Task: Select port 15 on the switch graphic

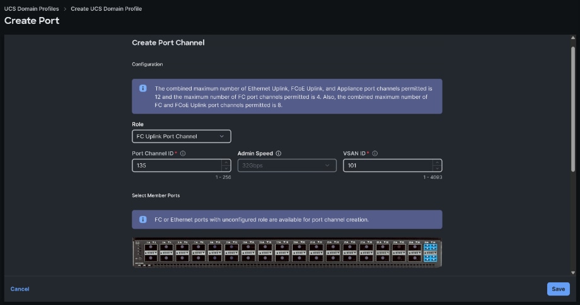Action: pos(265,247)
